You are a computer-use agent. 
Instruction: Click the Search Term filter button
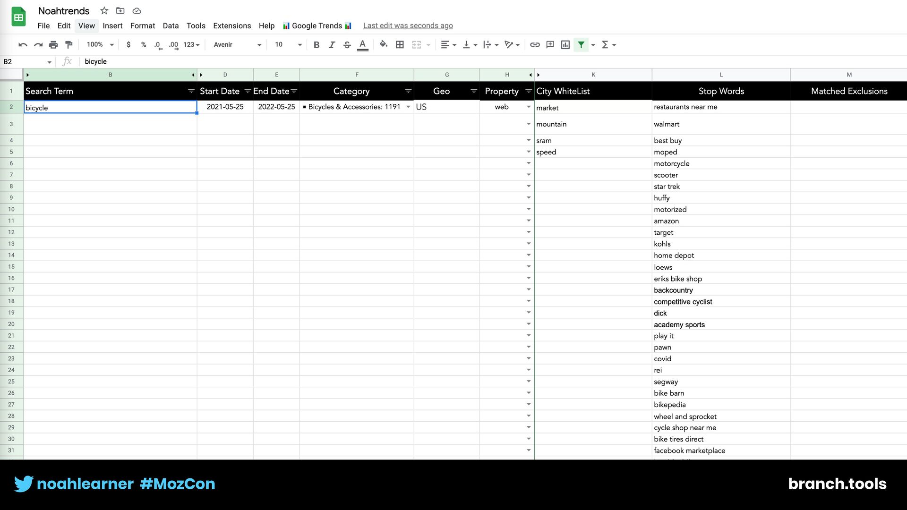pyautogui.click(x=191, y=91)
